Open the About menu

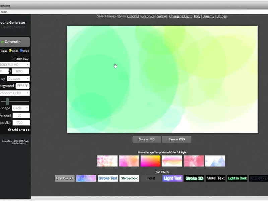(x=4, y=12)
